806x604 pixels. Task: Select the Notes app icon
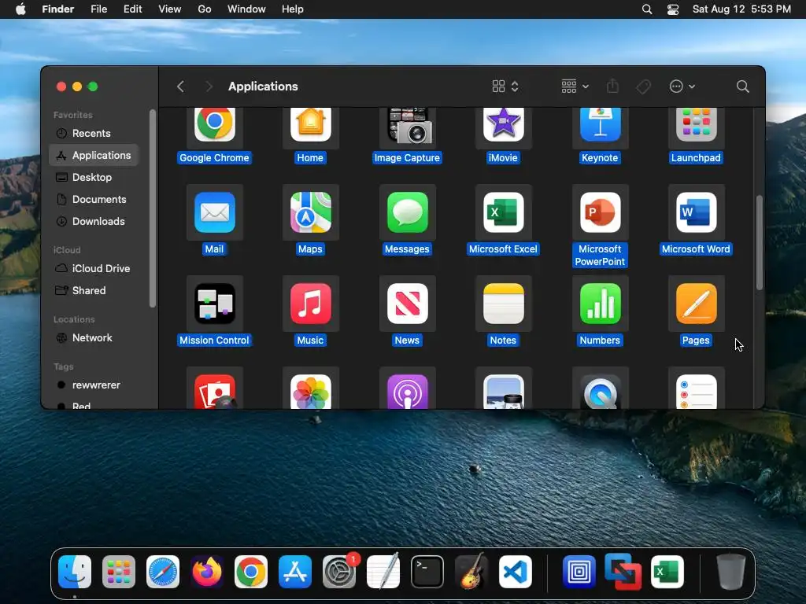pyautogui.click(x=503, y=304)
